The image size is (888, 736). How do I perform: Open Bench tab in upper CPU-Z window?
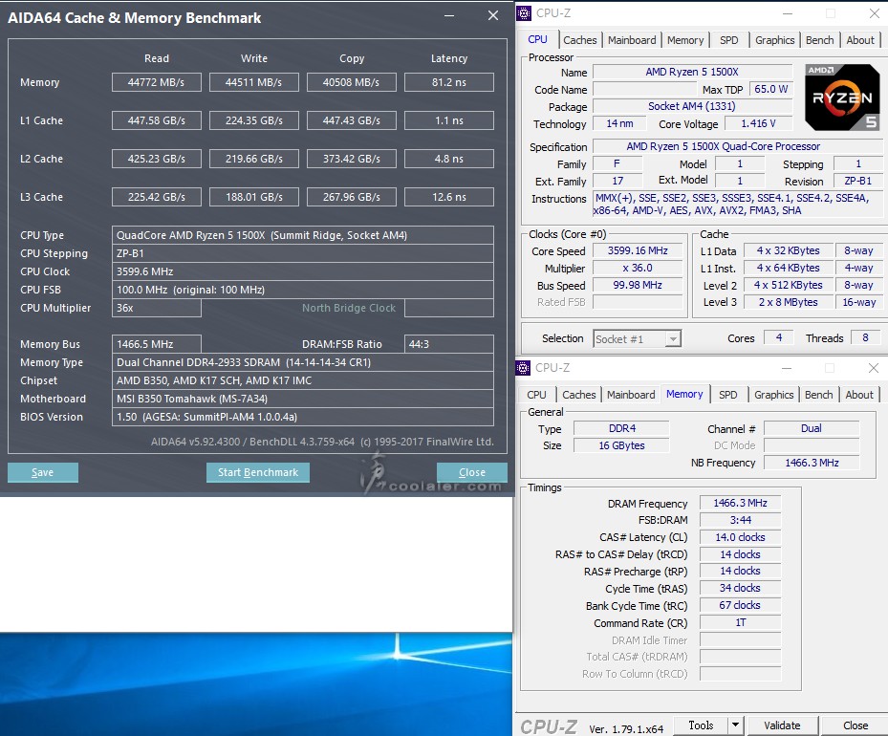click(x=819, y=40)
